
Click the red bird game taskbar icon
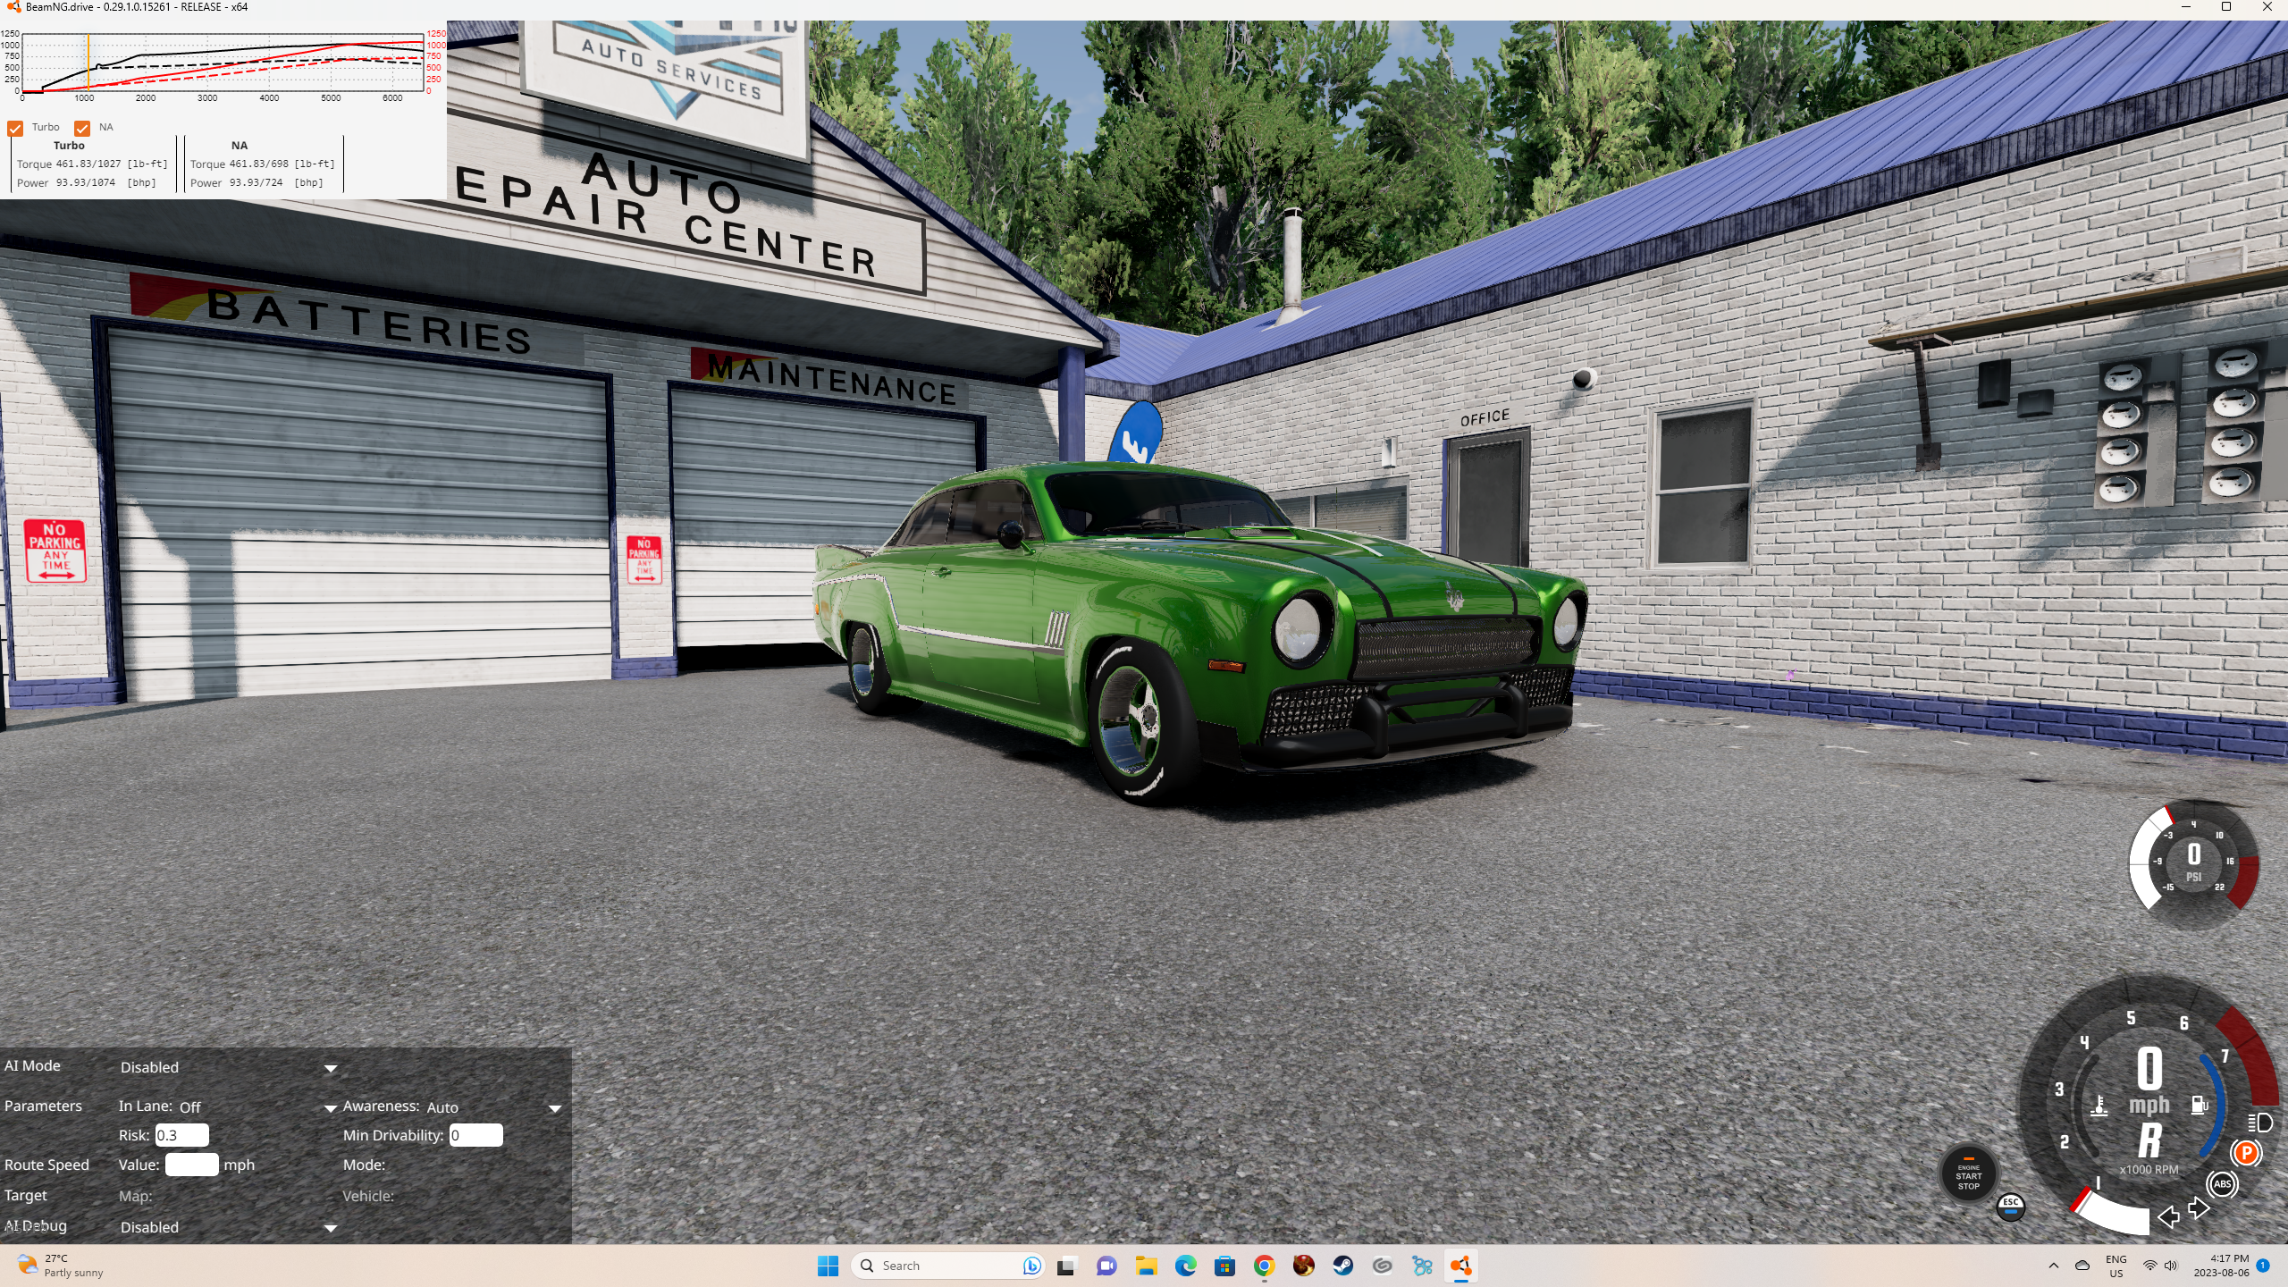(1303, 1266)
